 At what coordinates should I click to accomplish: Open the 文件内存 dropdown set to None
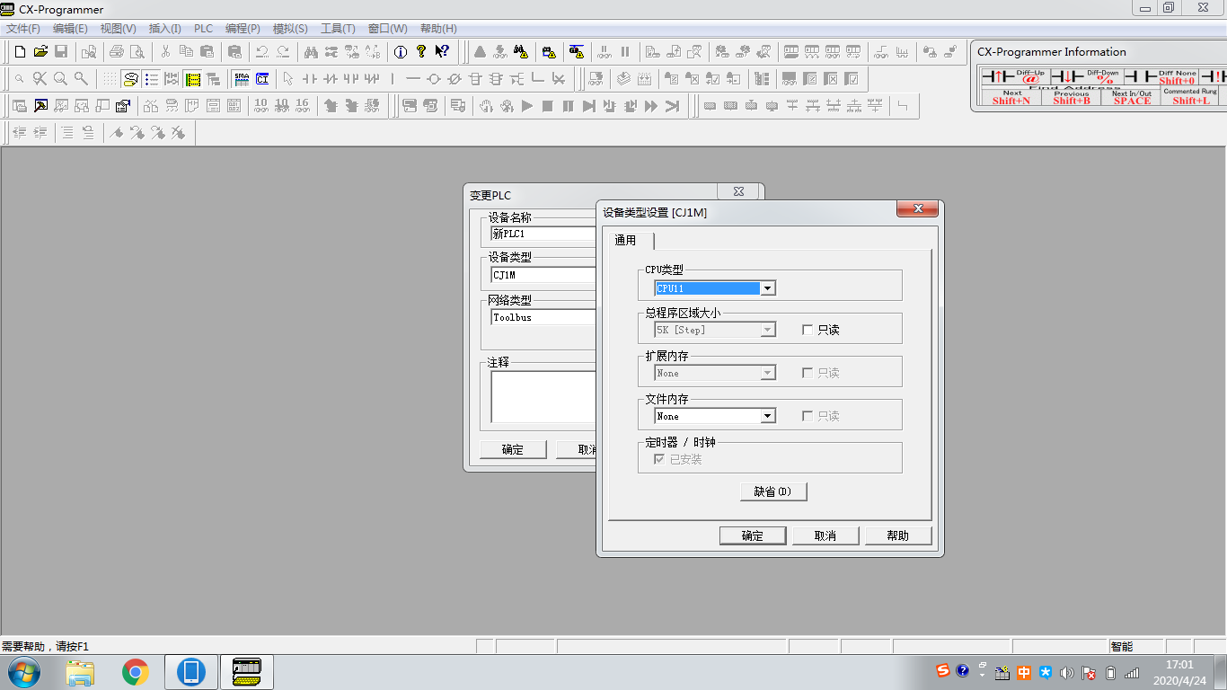(x=769, y=415)
